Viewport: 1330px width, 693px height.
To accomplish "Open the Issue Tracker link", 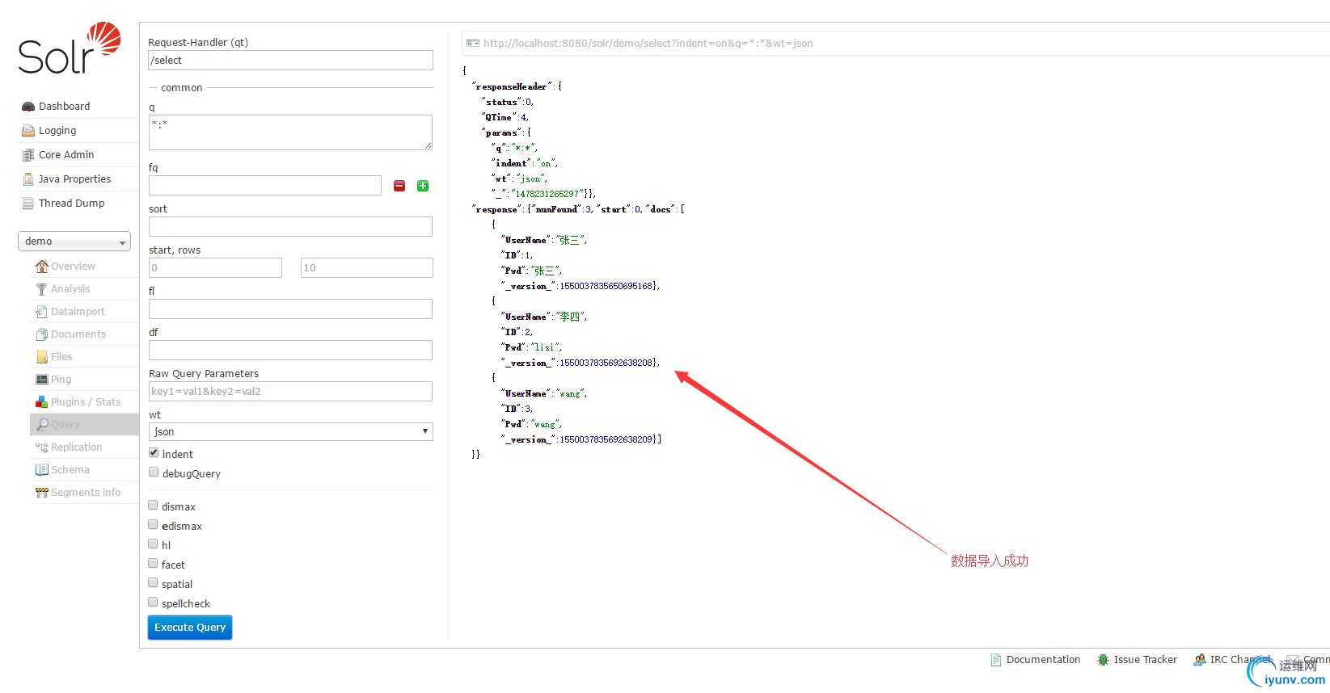I will coord(1145,660).
